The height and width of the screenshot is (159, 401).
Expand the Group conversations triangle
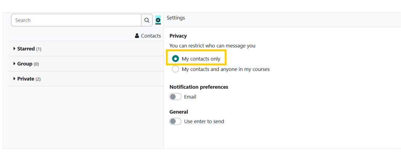coord(15,63)
